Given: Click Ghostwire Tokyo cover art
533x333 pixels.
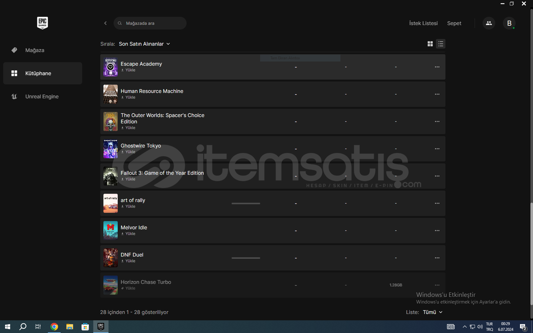Looking at the screenshot, I should tap(110, 149).
